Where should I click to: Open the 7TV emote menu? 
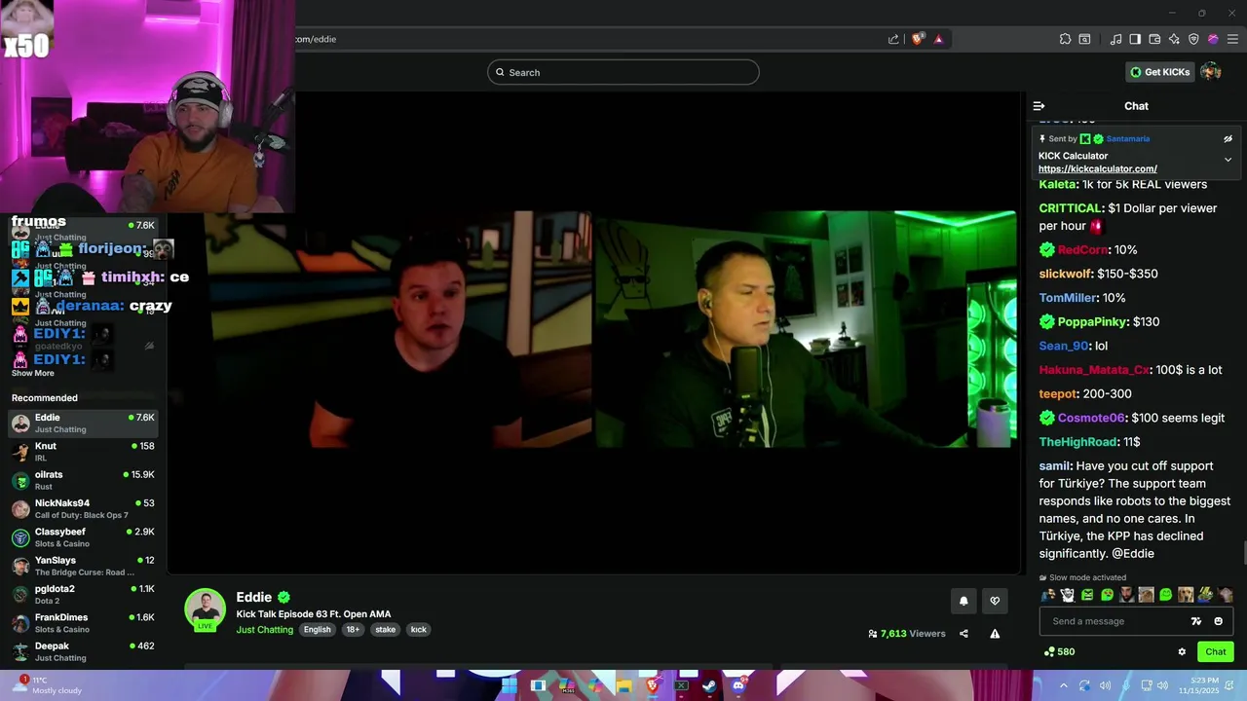(1196, 621)
